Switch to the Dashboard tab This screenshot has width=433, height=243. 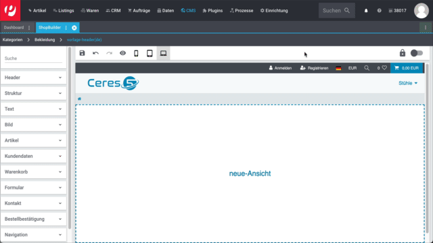(14, 28)
